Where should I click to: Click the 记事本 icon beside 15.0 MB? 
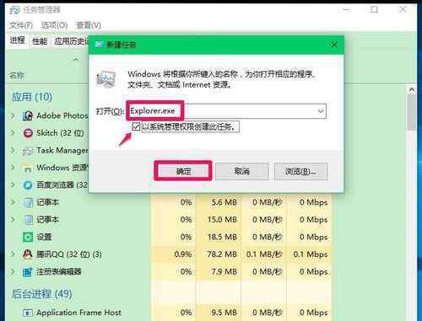click(x=28, y=220)
